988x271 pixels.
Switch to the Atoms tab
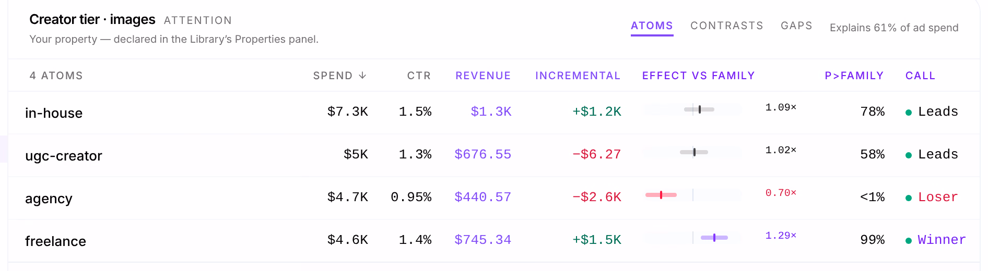tap(652, 26)
